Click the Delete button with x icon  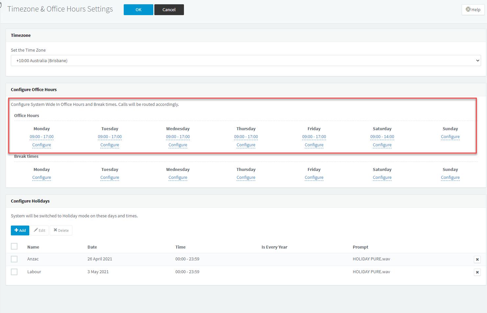[x=61, y=230]
